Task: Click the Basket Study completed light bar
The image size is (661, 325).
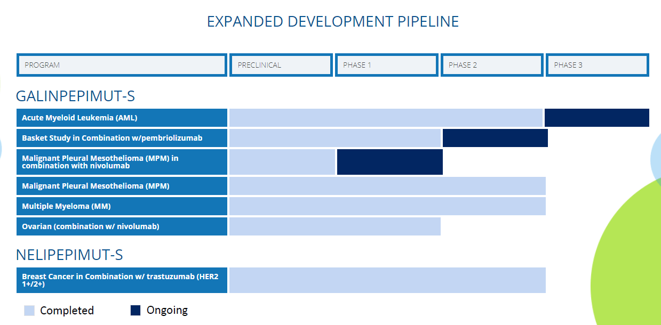Action: pyautogui.click(x=335, y=138)
